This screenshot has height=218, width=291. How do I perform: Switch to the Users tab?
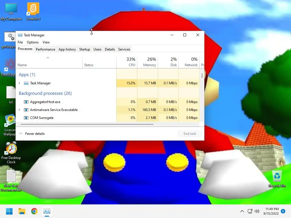tap(97, 49)
